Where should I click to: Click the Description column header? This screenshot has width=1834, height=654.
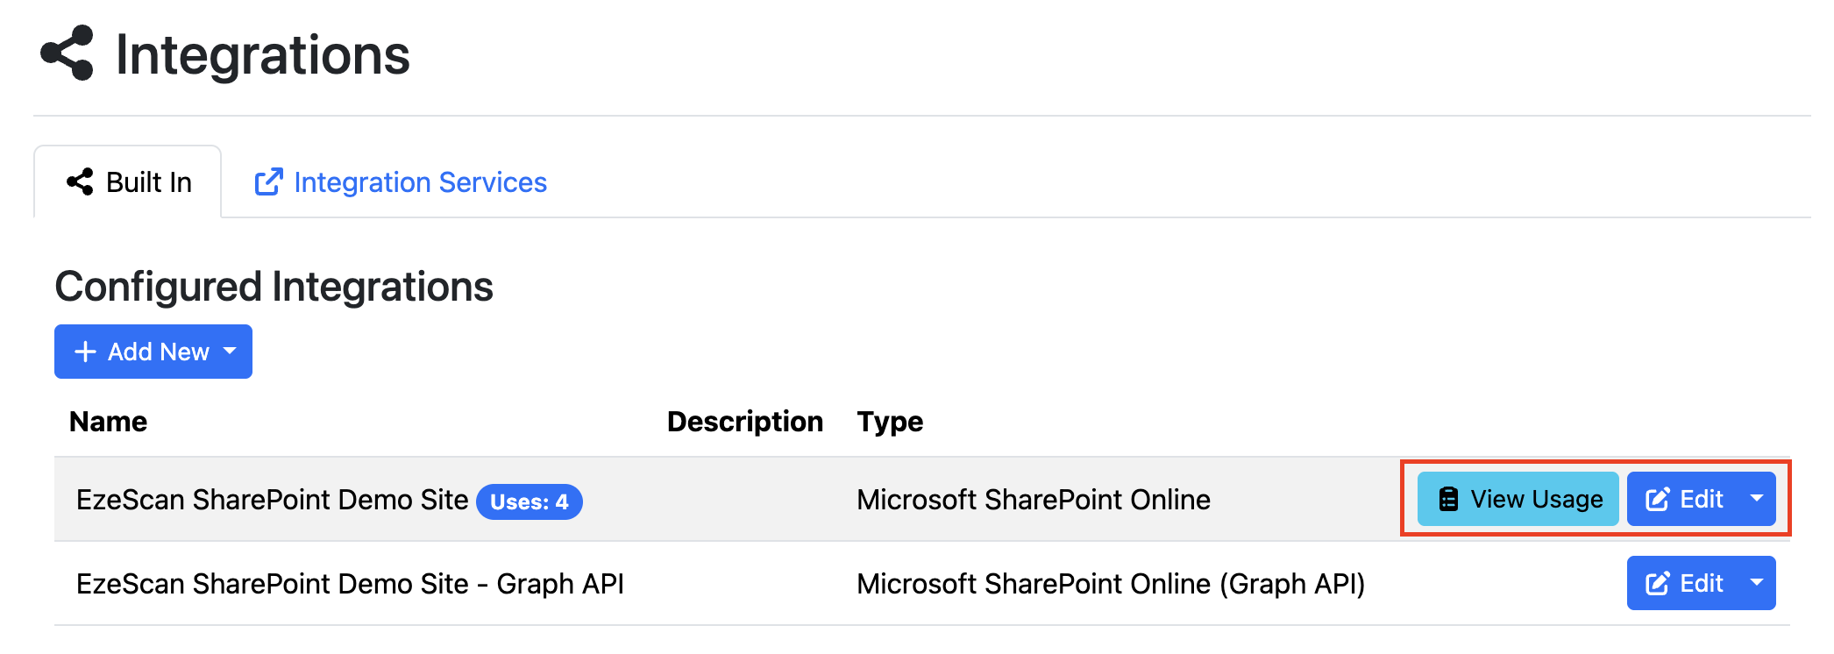point(745,422)
